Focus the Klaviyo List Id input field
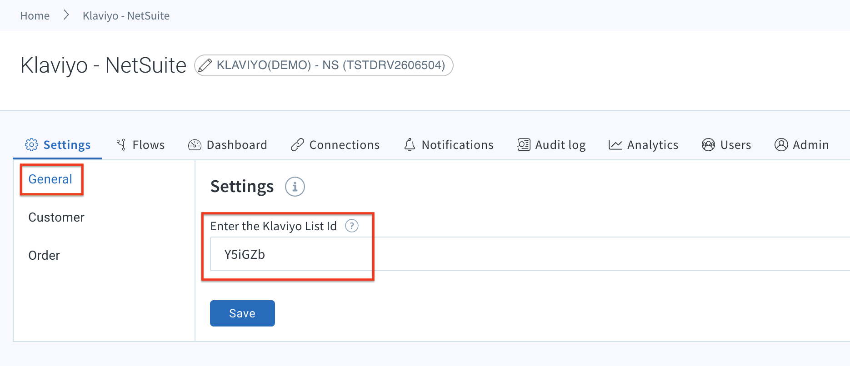 [x=530, y=254]
